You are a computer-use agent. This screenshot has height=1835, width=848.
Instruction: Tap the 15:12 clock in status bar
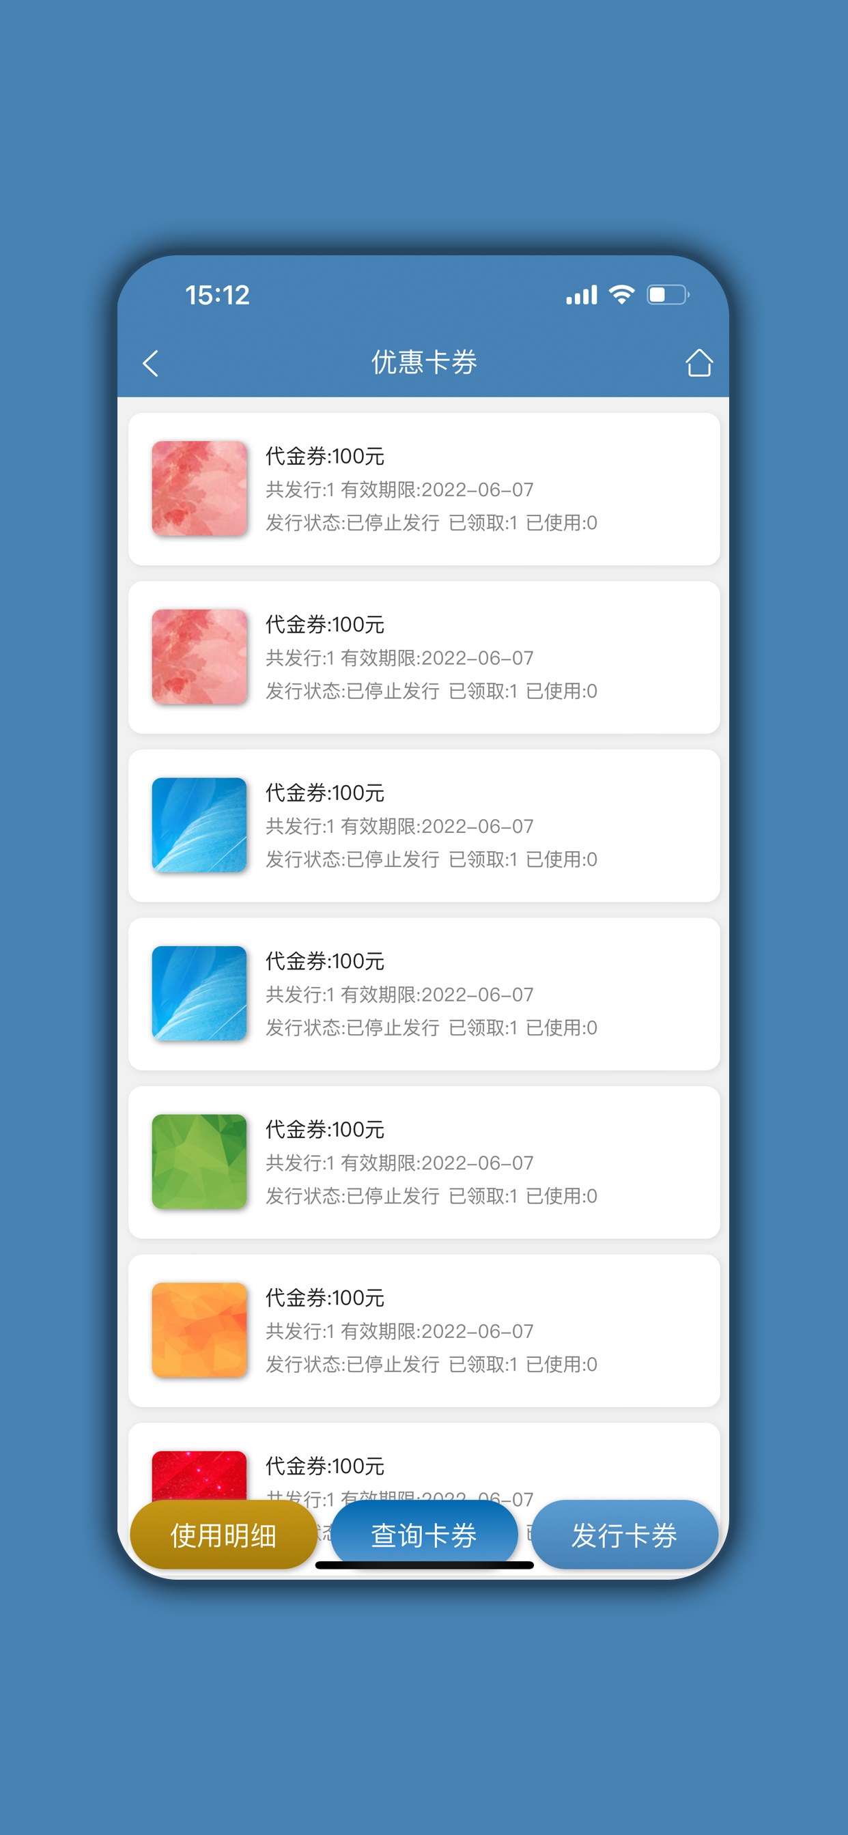(x=217, y=295)
